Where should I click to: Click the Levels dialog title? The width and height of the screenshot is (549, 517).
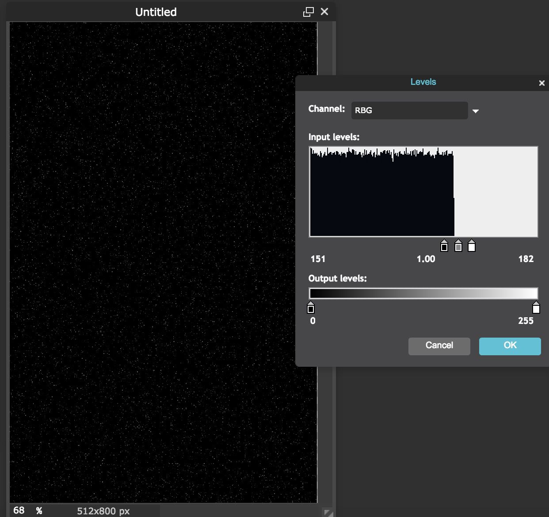(423, 82)
